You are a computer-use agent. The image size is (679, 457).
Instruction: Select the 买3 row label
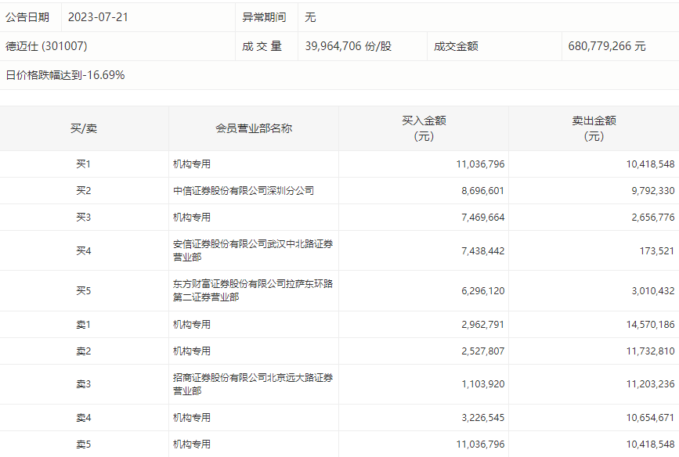(x=84, y=218)
